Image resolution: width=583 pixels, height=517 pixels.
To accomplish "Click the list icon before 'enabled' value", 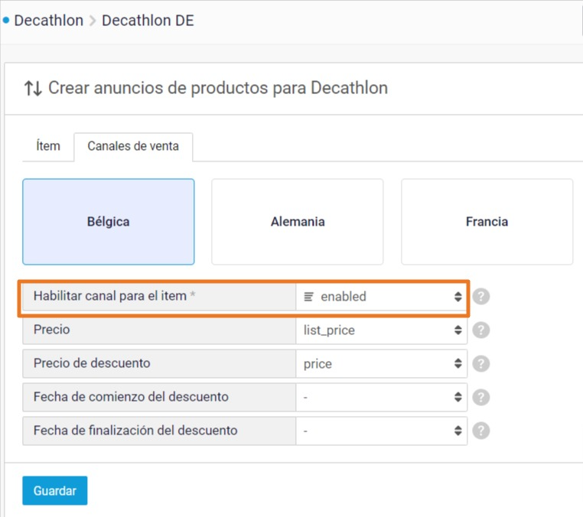I will coord(308,297).
